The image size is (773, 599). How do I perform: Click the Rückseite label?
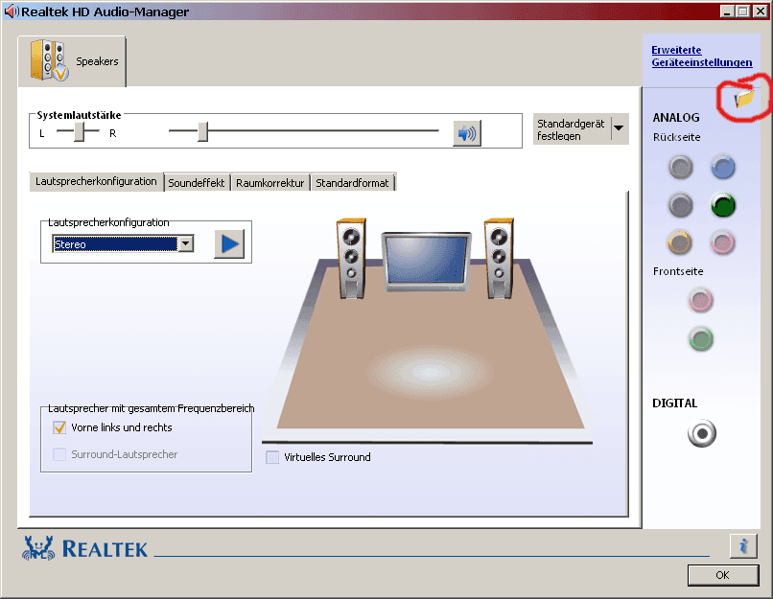676,137
